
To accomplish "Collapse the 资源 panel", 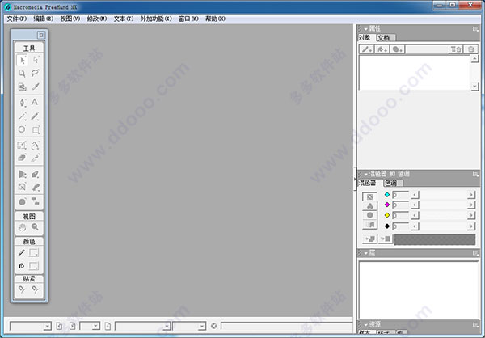I will (366, 325).
